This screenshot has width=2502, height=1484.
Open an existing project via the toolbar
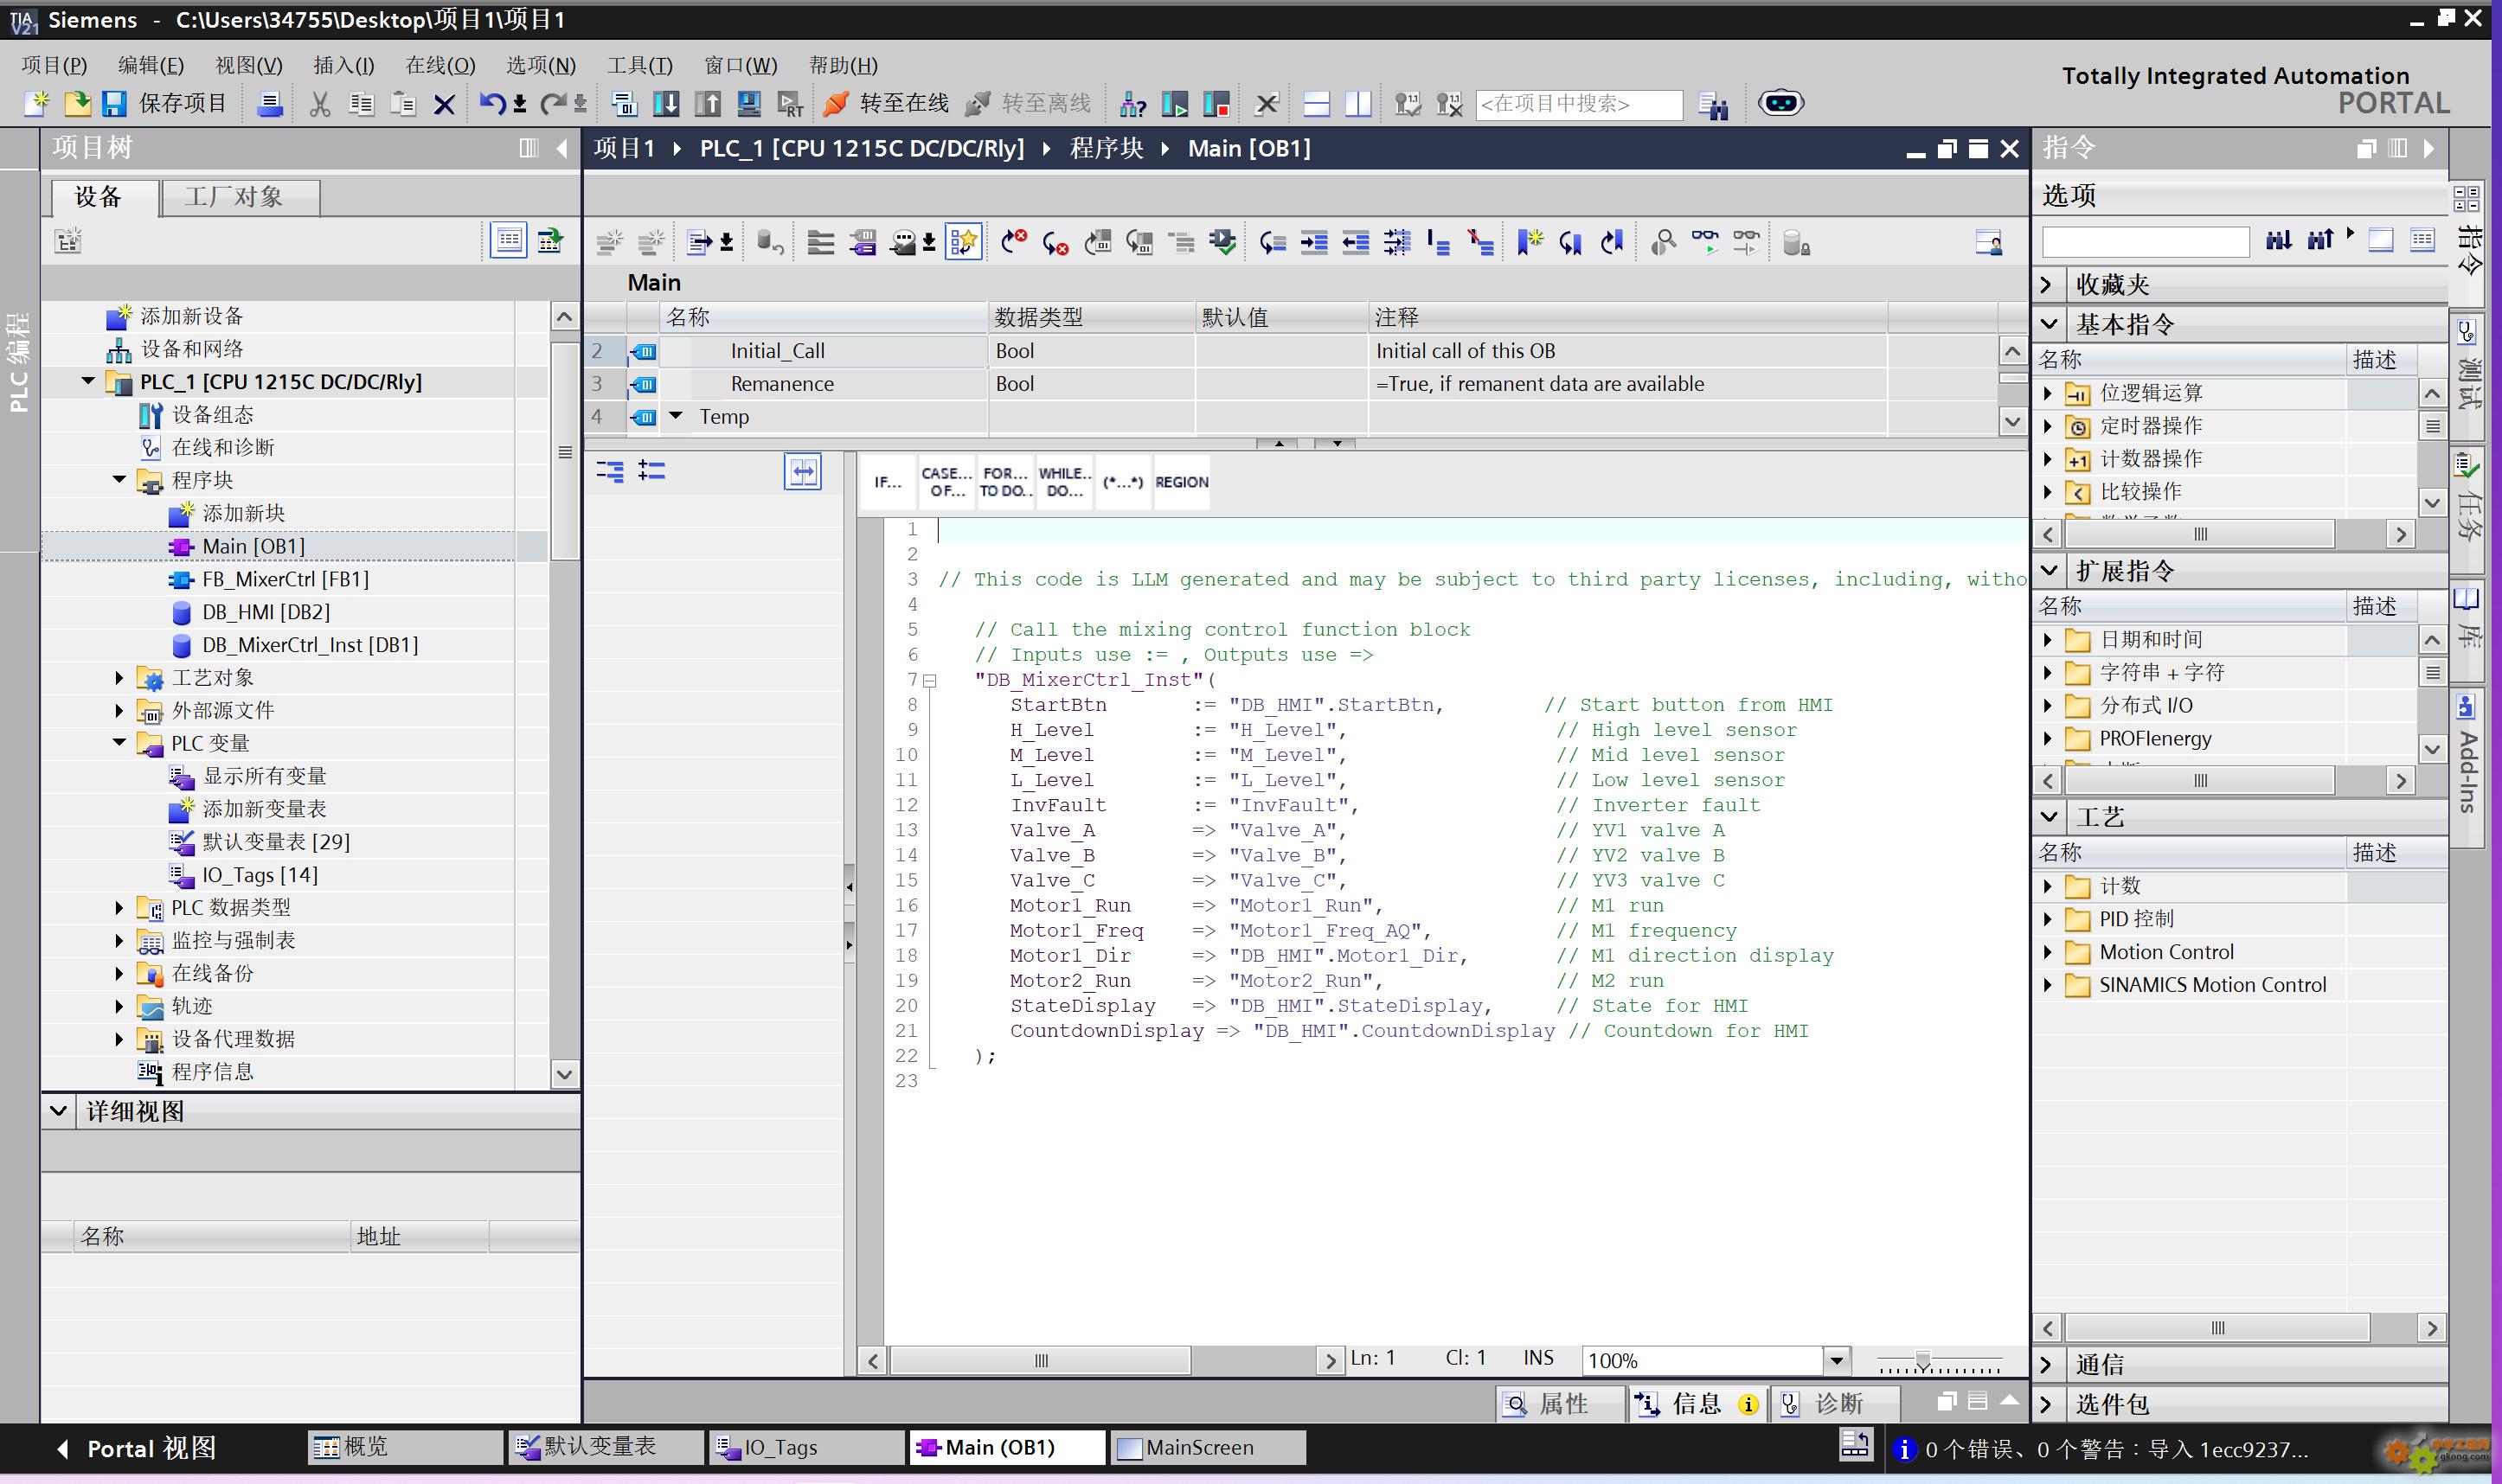77,103
